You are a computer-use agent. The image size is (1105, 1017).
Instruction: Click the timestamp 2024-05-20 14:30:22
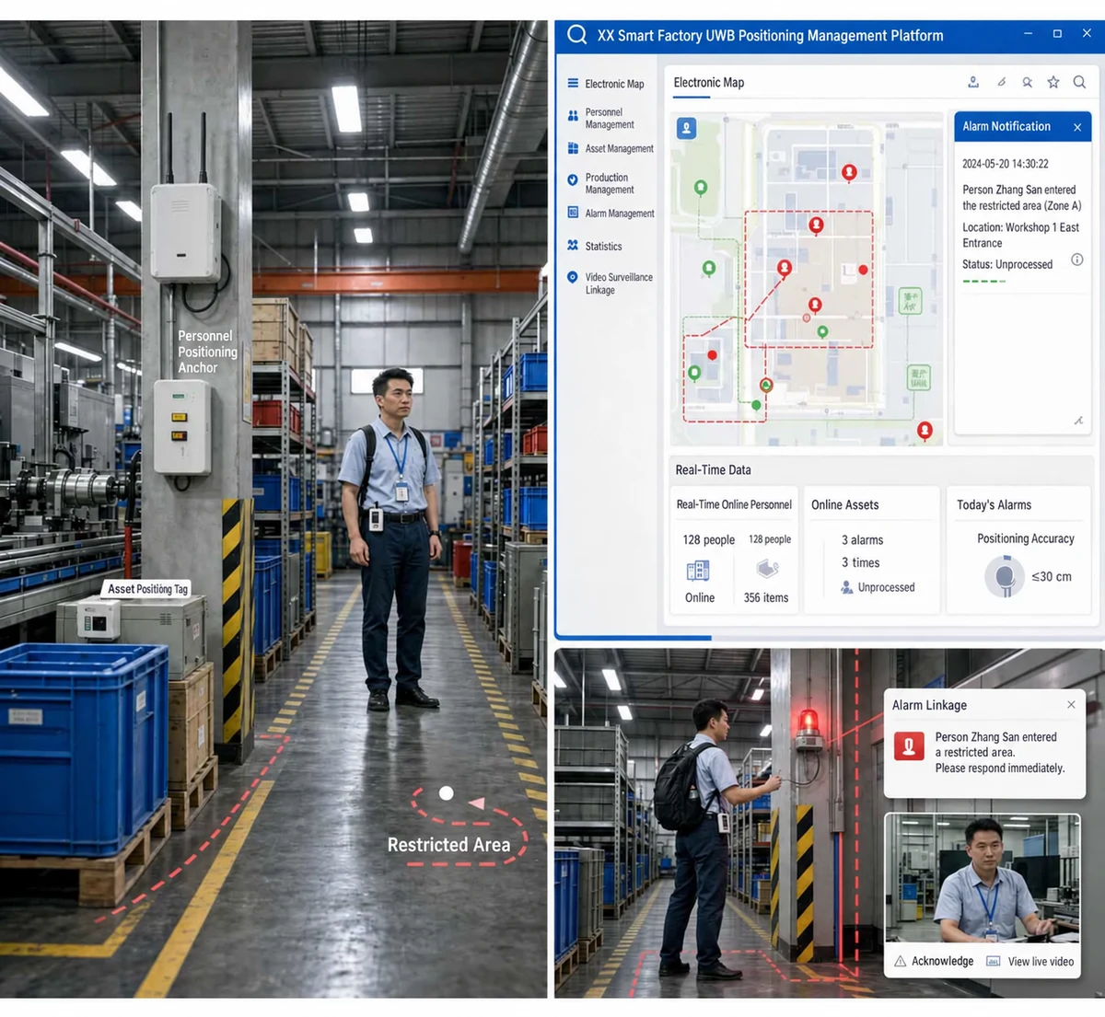point(1006,164)
